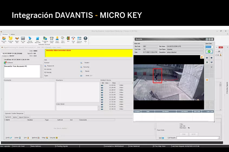Launch Manual Signal (F7) satellite icon
This screenshot has height=152, width=229.
[30, 40]
